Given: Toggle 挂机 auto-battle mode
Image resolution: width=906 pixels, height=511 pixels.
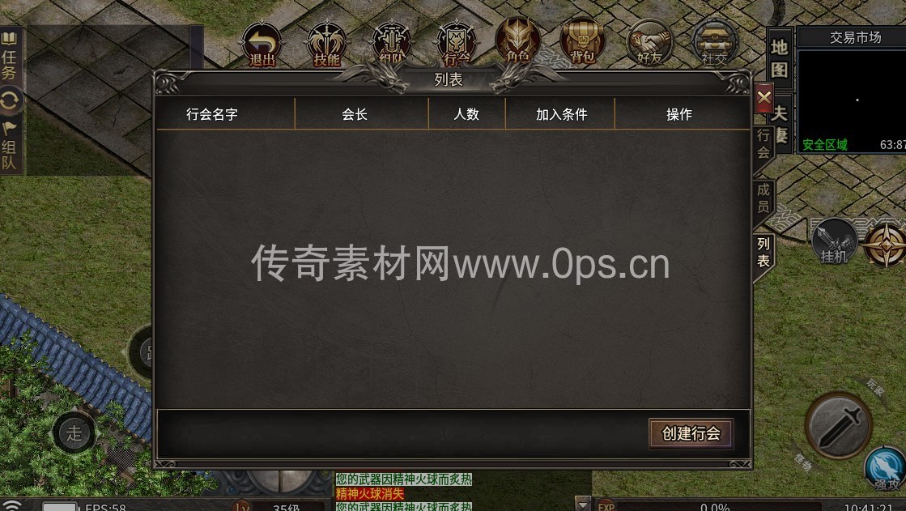Looking at the screenshot, I should [835, 242].
